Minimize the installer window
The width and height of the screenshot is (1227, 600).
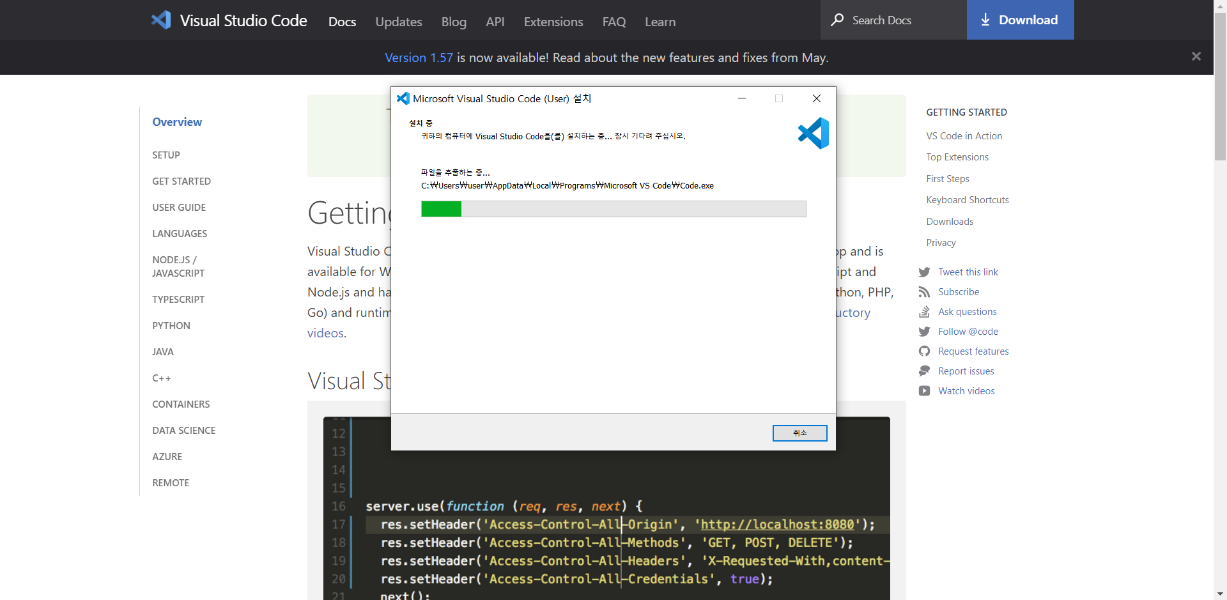tap(742, 98)
